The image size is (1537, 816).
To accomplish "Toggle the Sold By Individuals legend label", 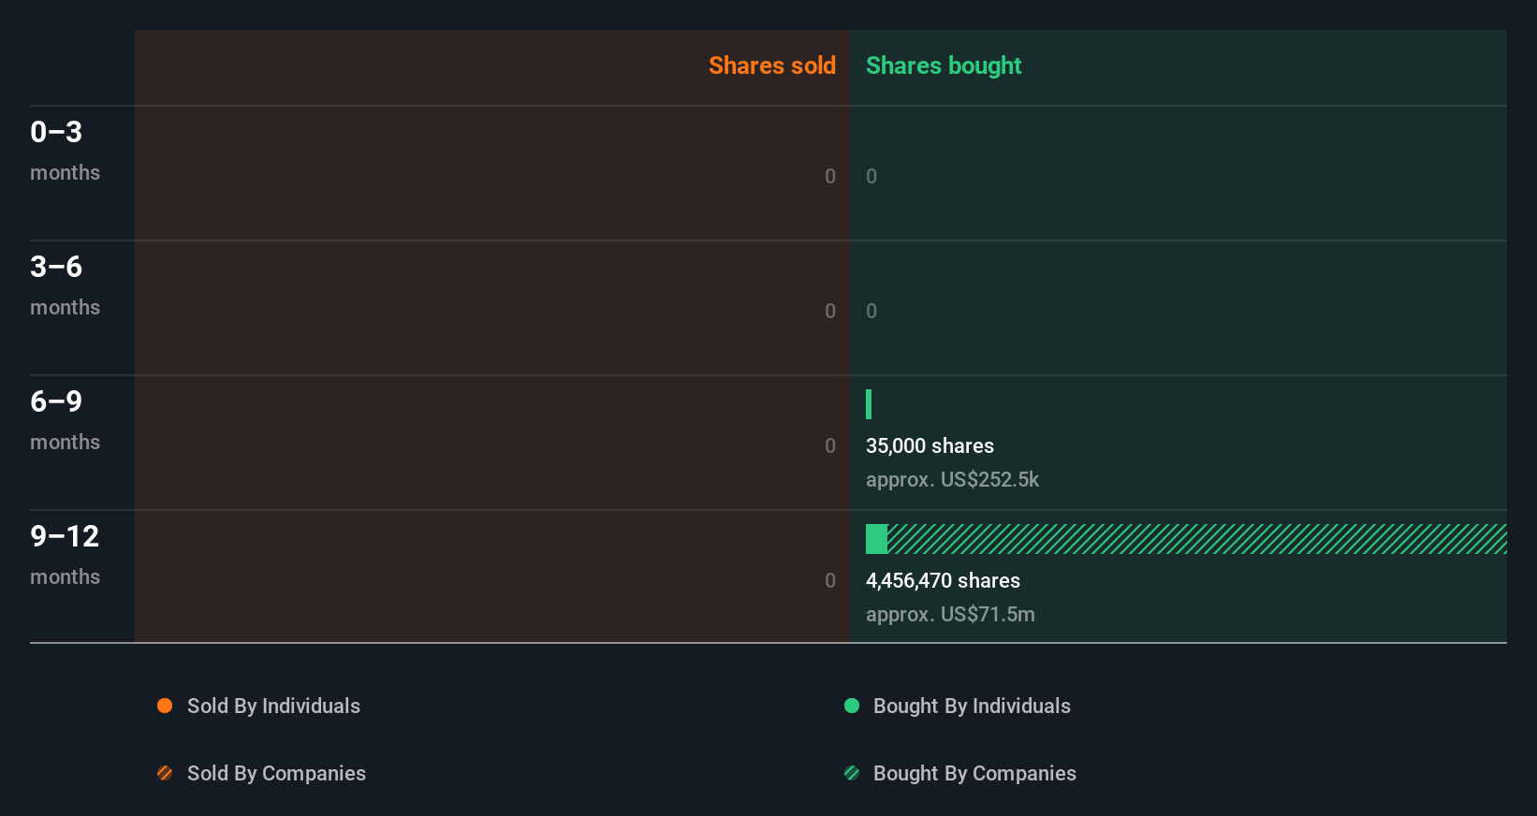I will click(273, 707).
